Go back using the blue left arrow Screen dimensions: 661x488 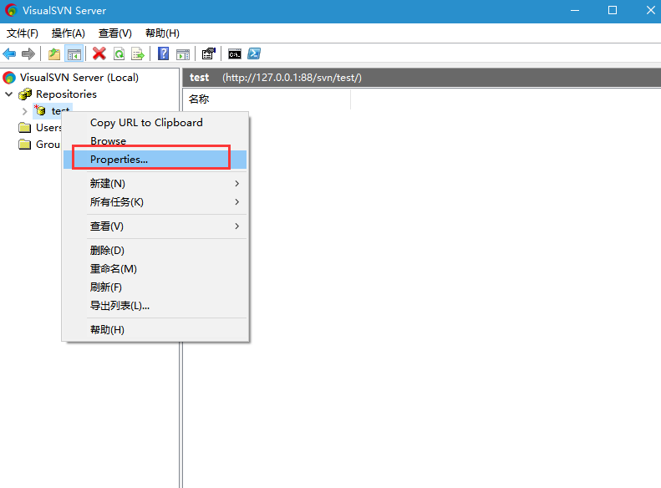point(9,54)
